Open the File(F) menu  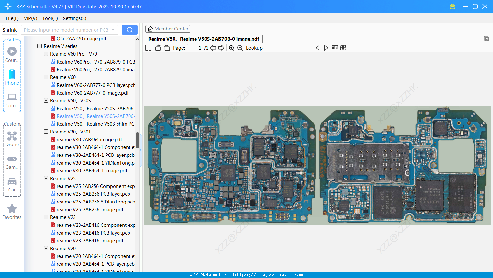click(x=12, y=18)
